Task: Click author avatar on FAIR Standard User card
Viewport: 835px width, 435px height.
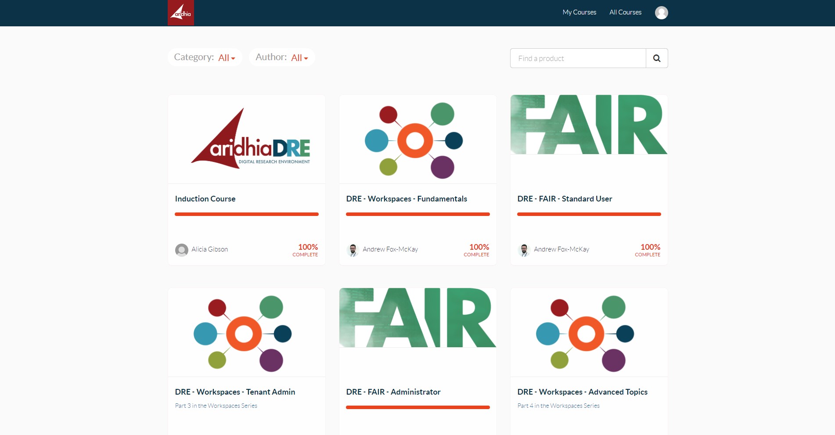Action: (x=524, y=250)
